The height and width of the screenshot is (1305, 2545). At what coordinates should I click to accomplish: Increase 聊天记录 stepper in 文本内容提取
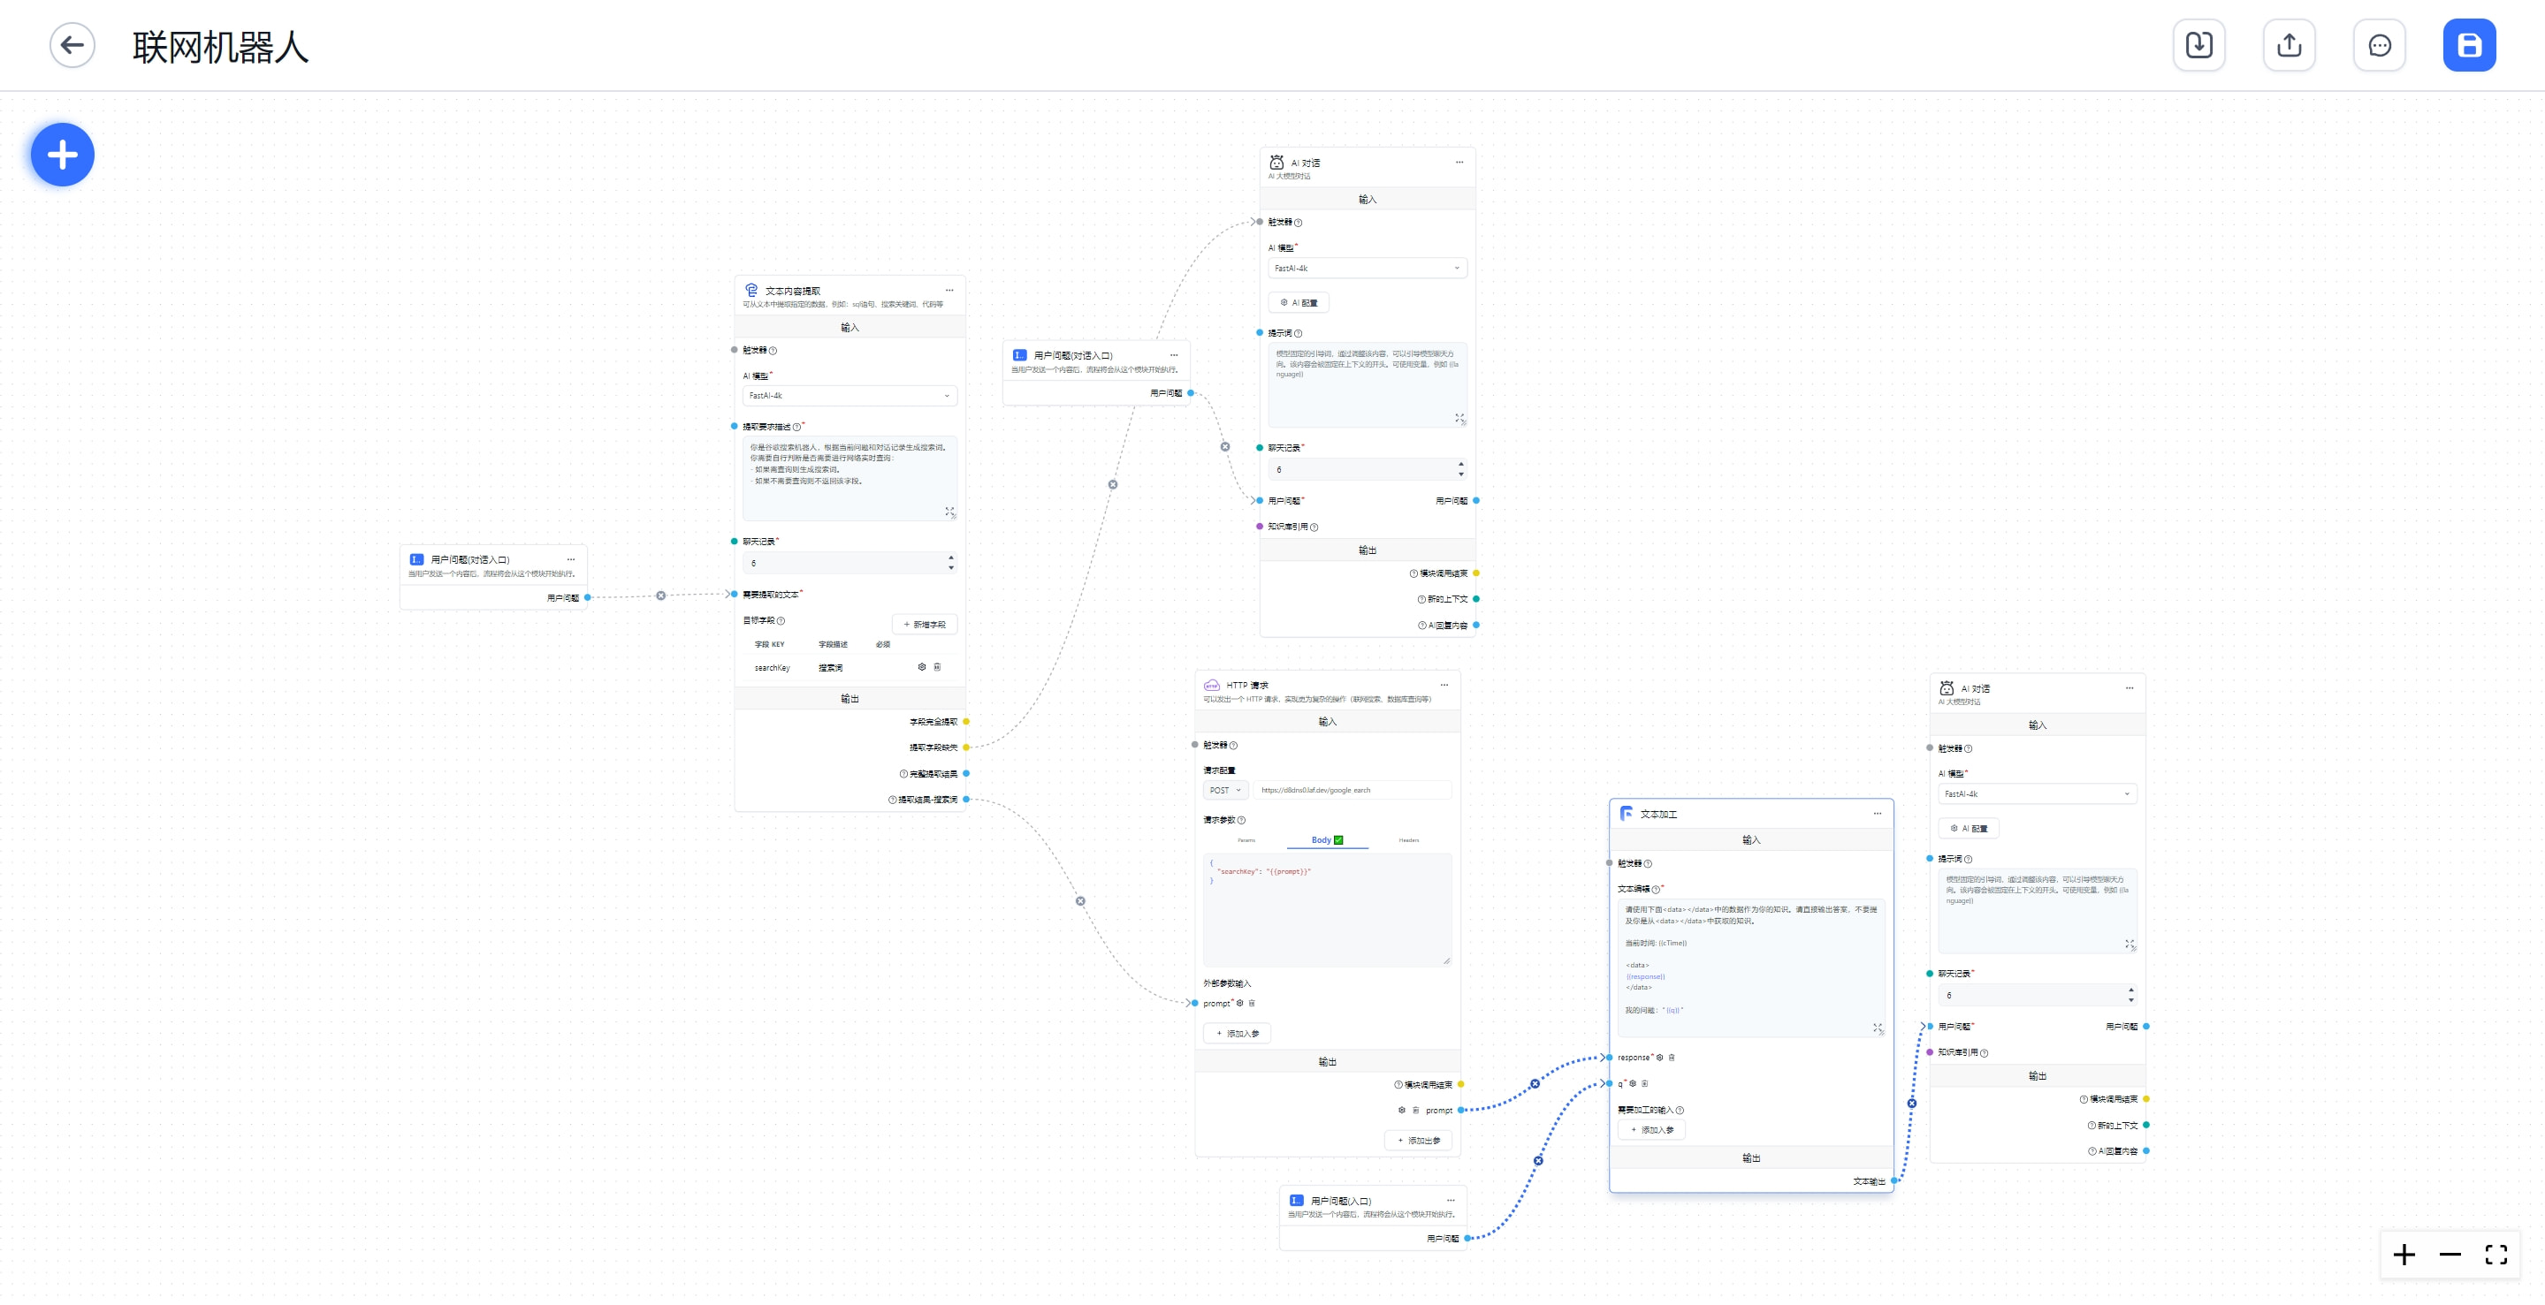950,557
